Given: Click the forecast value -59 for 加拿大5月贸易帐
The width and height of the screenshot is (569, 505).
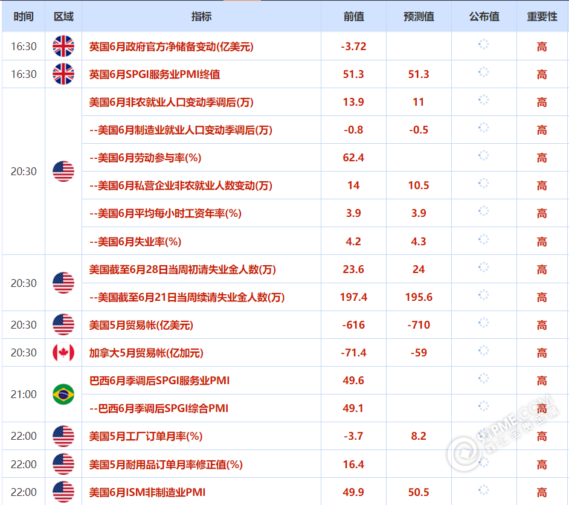Looking at the screenshot, I should coord(419,353).
